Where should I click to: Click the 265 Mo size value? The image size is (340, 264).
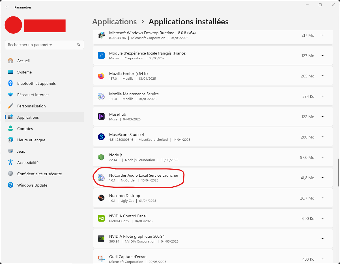[x=308, y=76]
